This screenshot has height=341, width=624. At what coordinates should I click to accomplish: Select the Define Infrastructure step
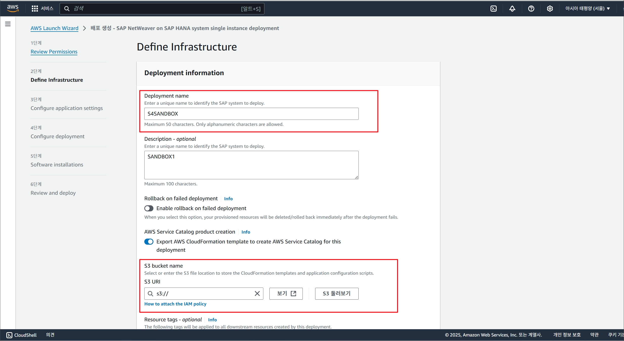click(x=57, y=80)
